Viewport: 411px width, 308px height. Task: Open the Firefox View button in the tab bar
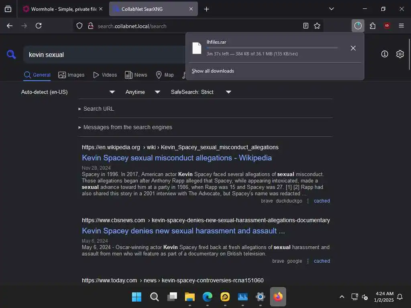click(x=8, y=9)
